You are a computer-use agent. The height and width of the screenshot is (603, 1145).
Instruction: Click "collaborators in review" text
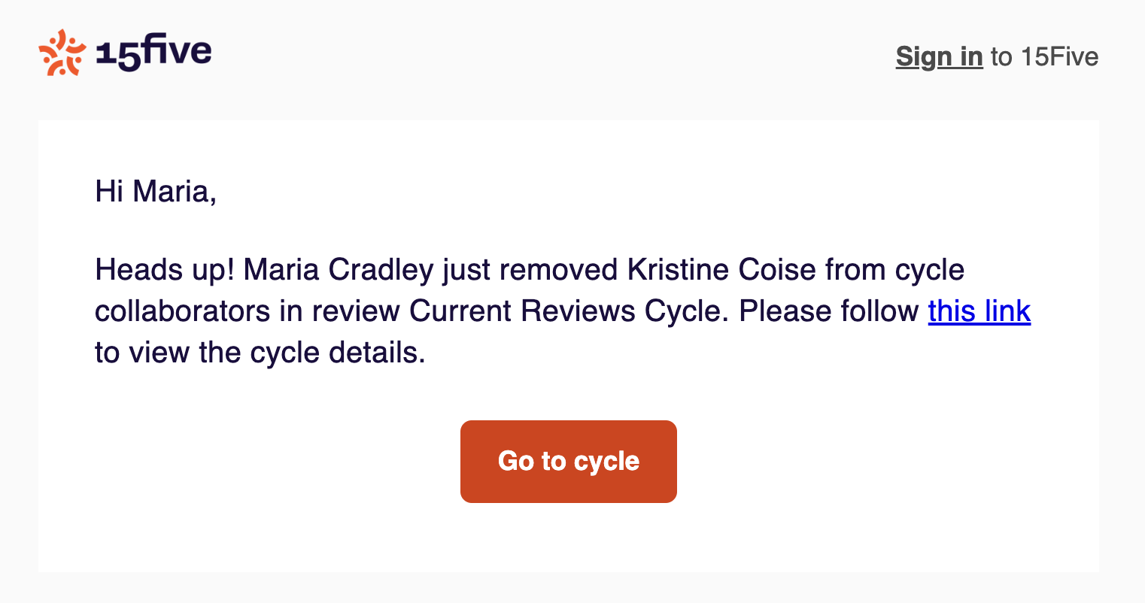pos(248,311)
